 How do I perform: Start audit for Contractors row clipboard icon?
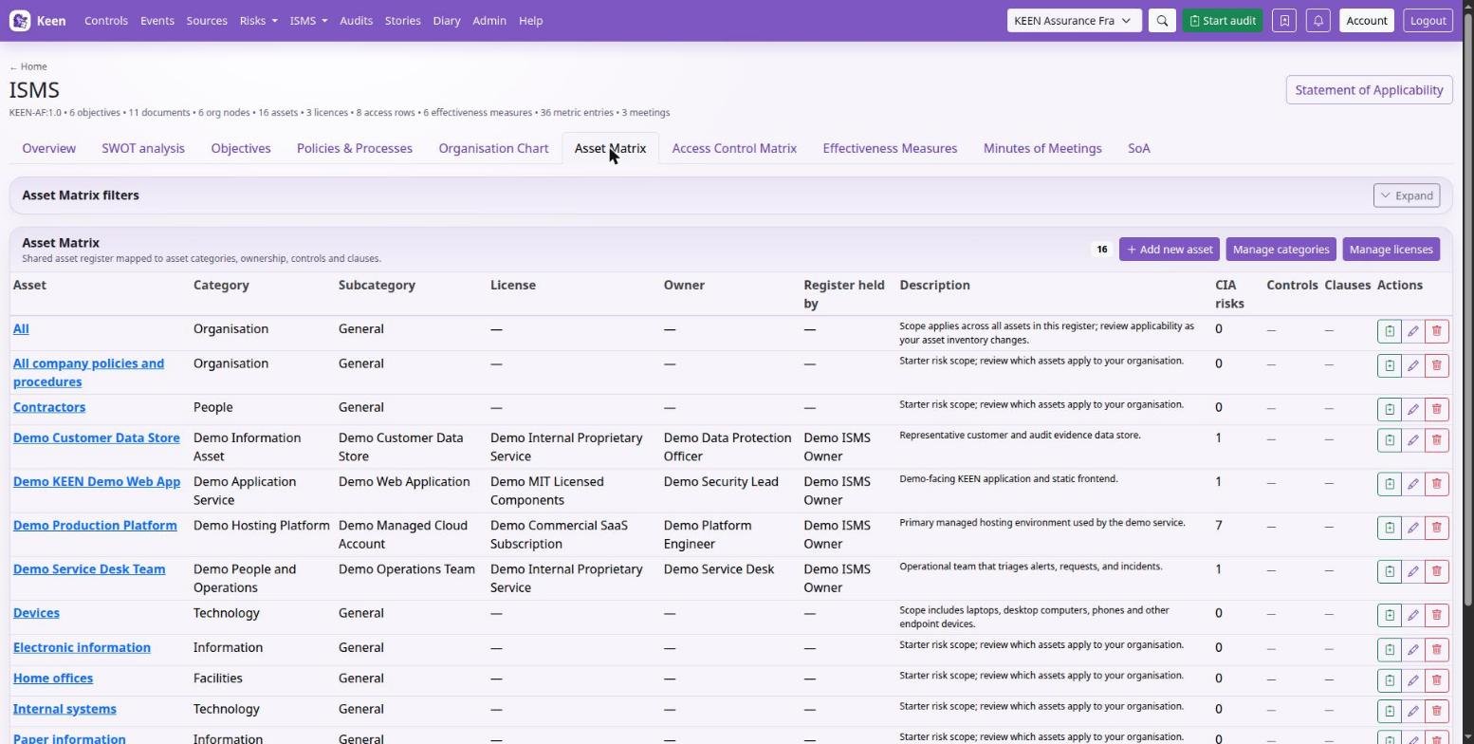pyautogui.click(x=1389, y=409)
